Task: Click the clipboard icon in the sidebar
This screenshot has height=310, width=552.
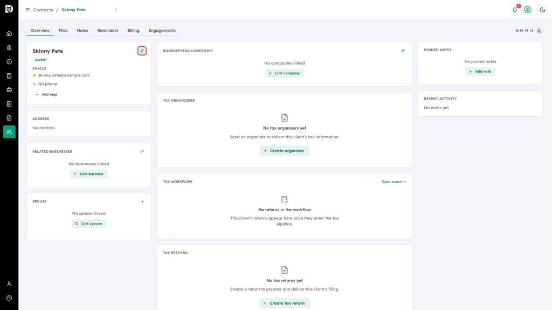Action: tap(9, 48)
